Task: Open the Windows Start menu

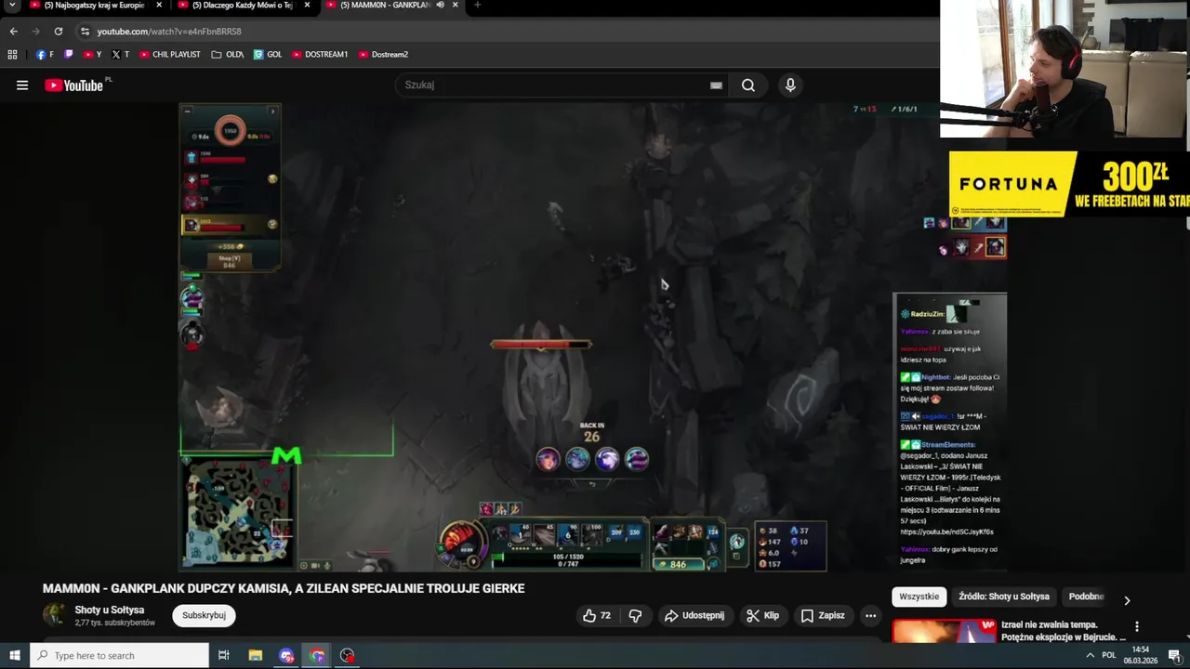Action: click(x=14, y=656)
